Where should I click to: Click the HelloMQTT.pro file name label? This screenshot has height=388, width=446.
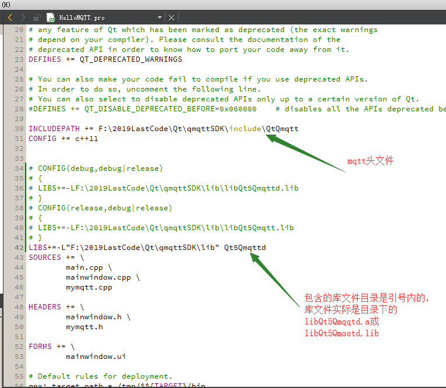tap(82, 17)
